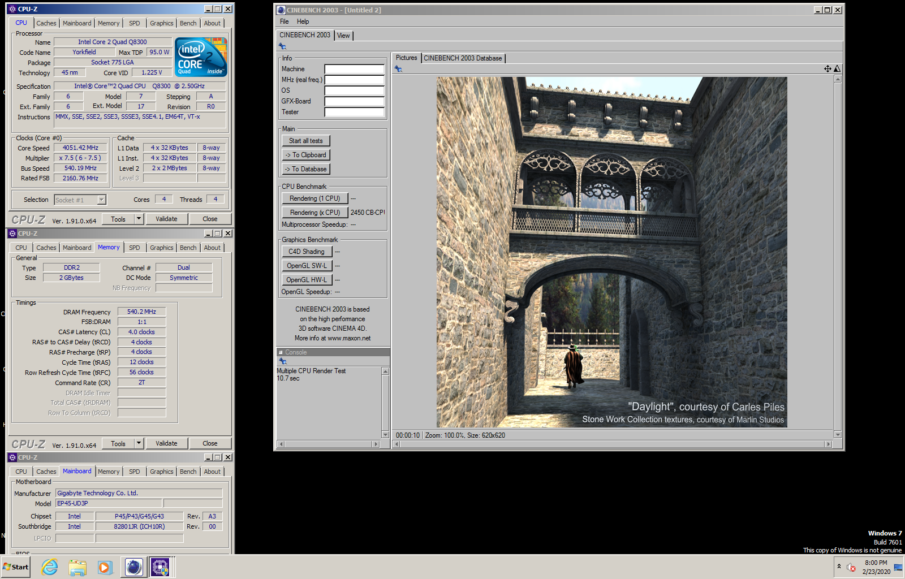Launch Windows Media Player from the taskbar

pos(105,567)
